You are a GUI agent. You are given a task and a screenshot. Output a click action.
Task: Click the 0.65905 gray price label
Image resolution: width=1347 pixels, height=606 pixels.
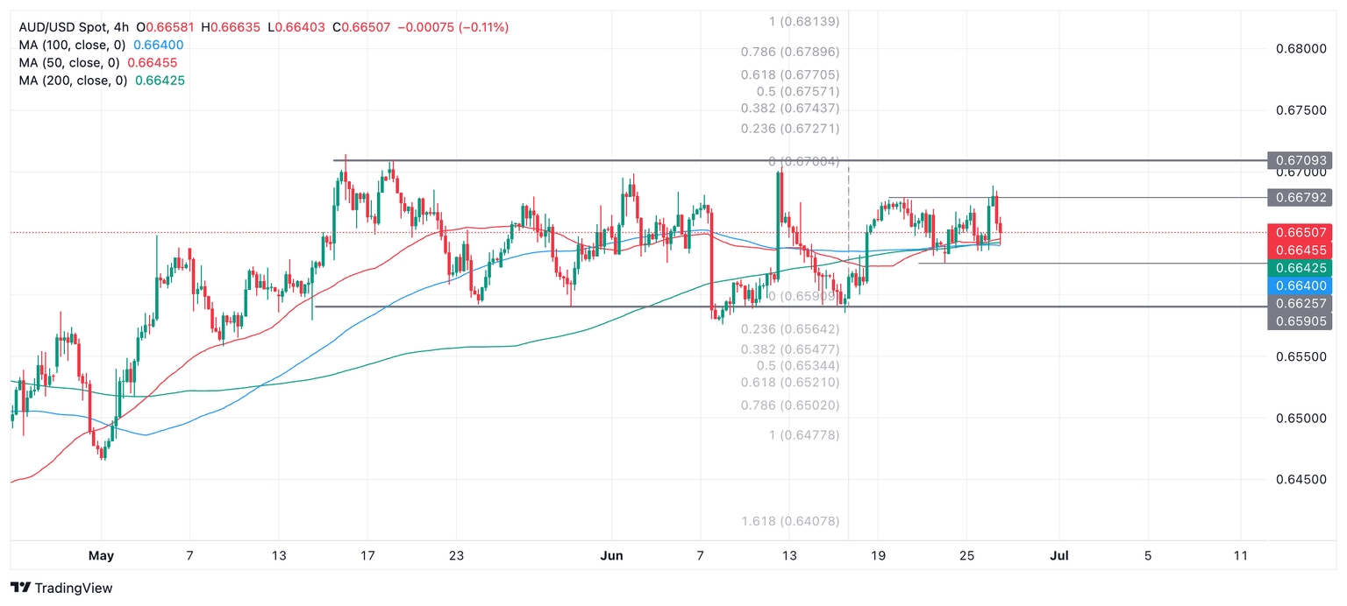pos(1301,321)
